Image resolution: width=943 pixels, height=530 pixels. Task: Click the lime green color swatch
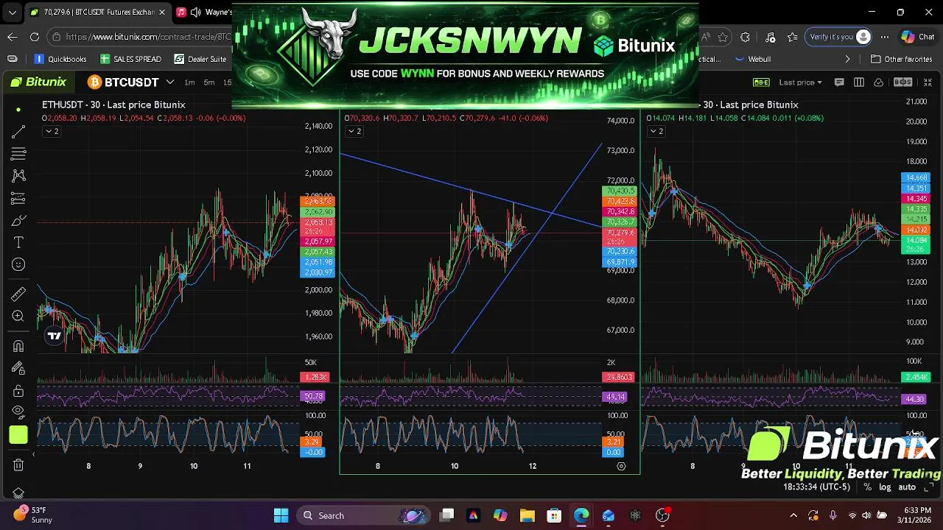pyautogui.click(x=18, y=435)
